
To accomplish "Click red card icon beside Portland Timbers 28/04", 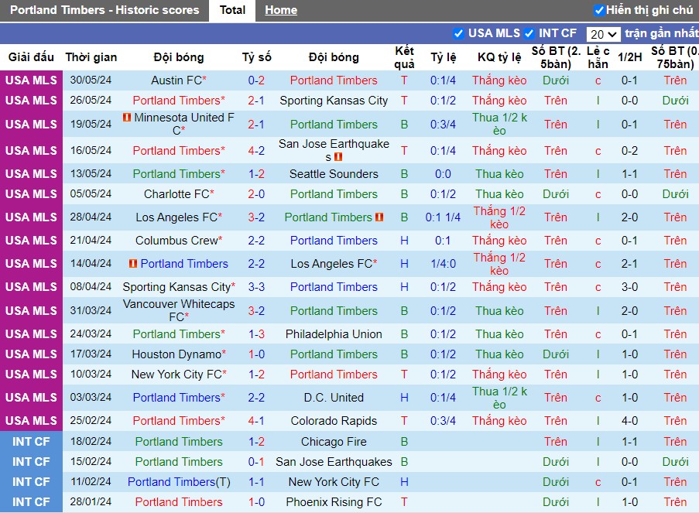I will point(379,217).
